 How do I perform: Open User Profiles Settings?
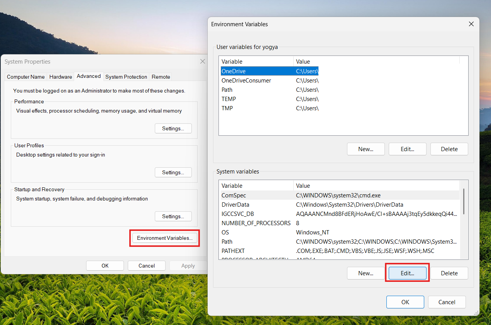point(173,172)
